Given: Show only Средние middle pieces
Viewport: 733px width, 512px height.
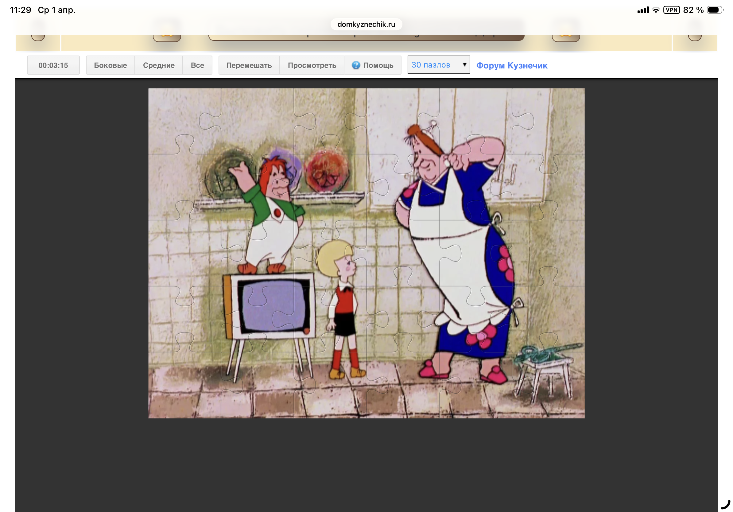Looking at the screenshot, I should coord(159,65).
